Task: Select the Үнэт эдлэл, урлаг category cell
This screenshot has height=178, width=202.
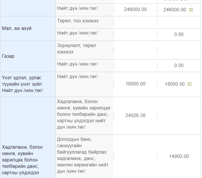Action: 28,84
